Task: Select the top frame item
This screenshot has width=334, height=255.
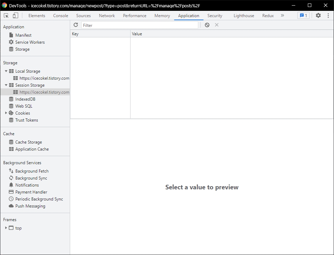Action: point(18,228)
